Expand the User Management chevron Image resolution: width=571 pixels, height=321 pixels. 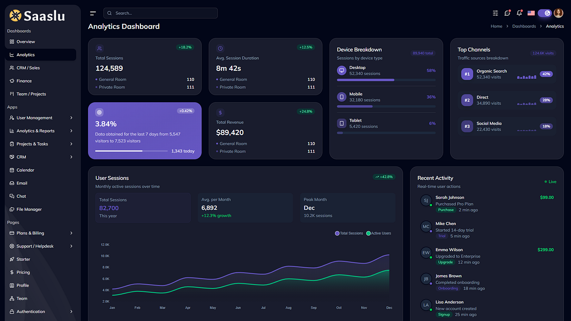pyautogui.click(x=71, y=118)
